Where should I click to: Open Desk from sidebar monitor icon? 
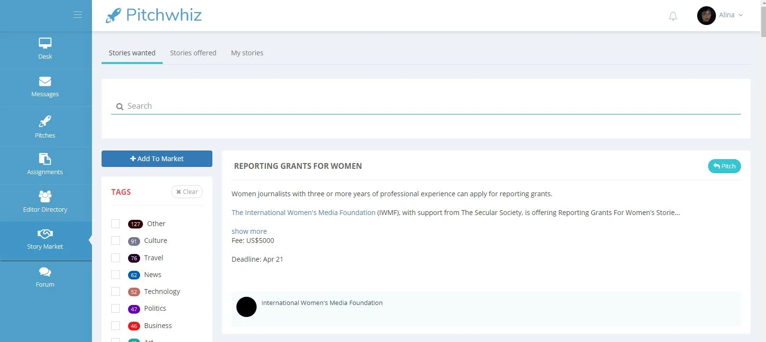(45, 43)
